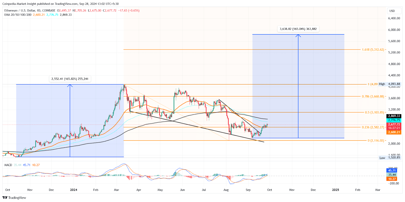The height and width of the screenshot is (202, 405).
Task: Click the 2024 label on the time axis
Action: point(74,190)
